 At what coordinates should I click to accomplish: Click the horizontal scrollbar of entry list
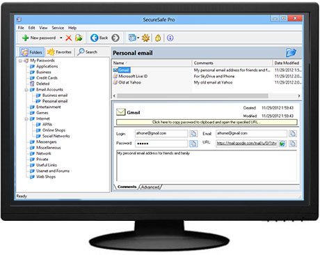coord(193,96)
